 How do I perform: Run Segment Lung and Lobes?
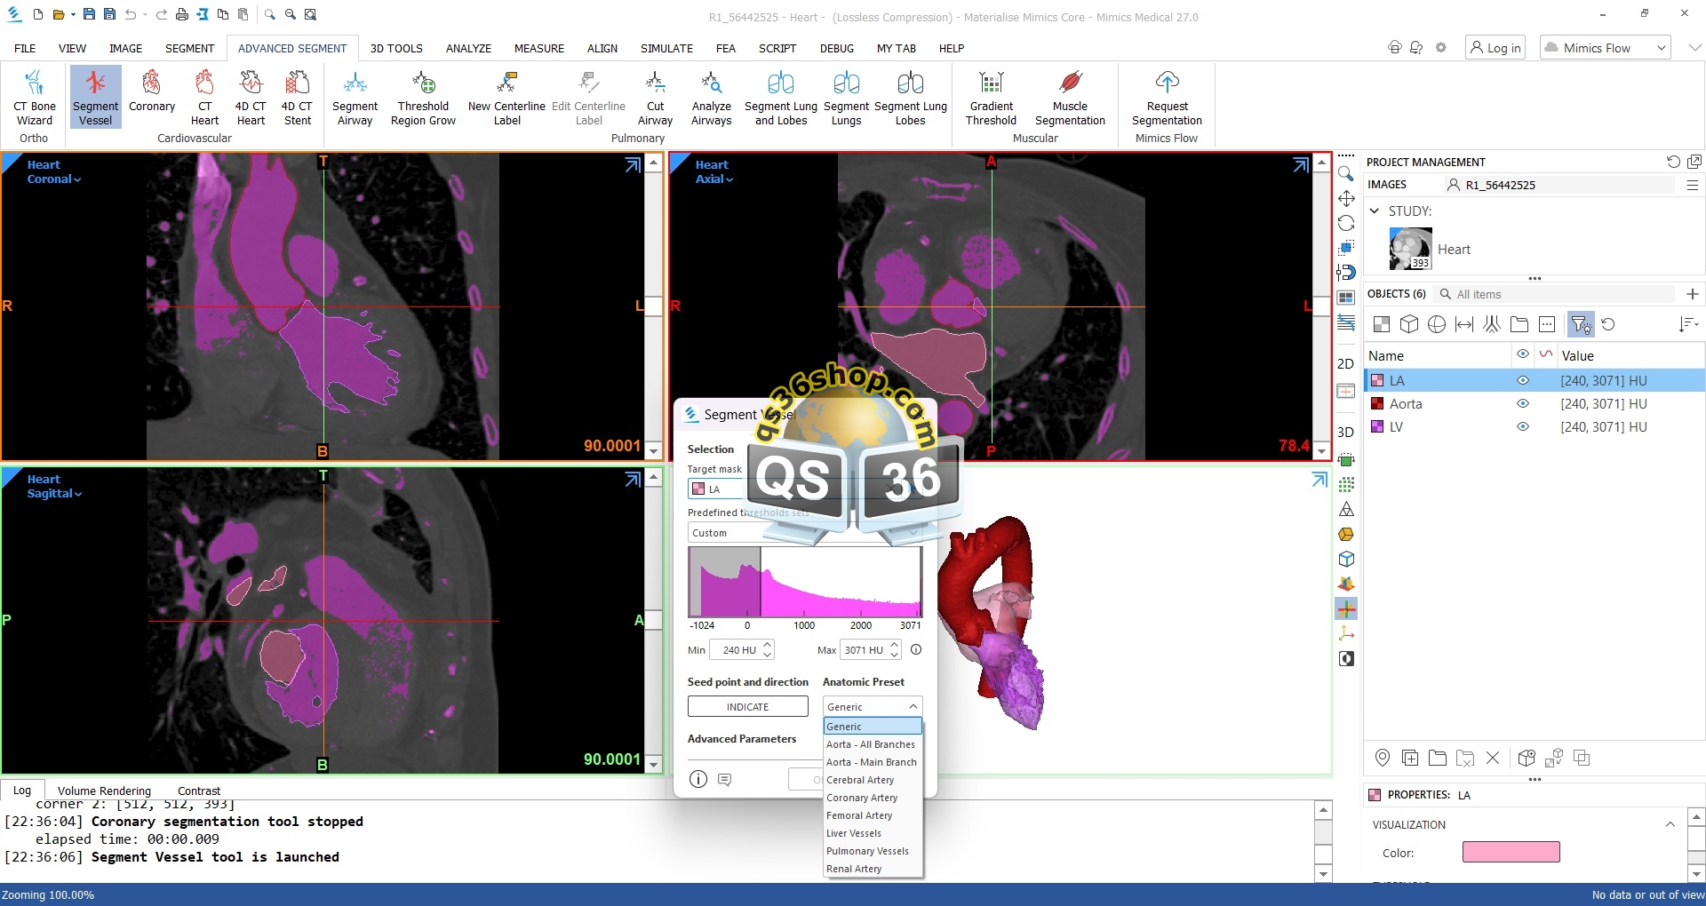point(781,98)
